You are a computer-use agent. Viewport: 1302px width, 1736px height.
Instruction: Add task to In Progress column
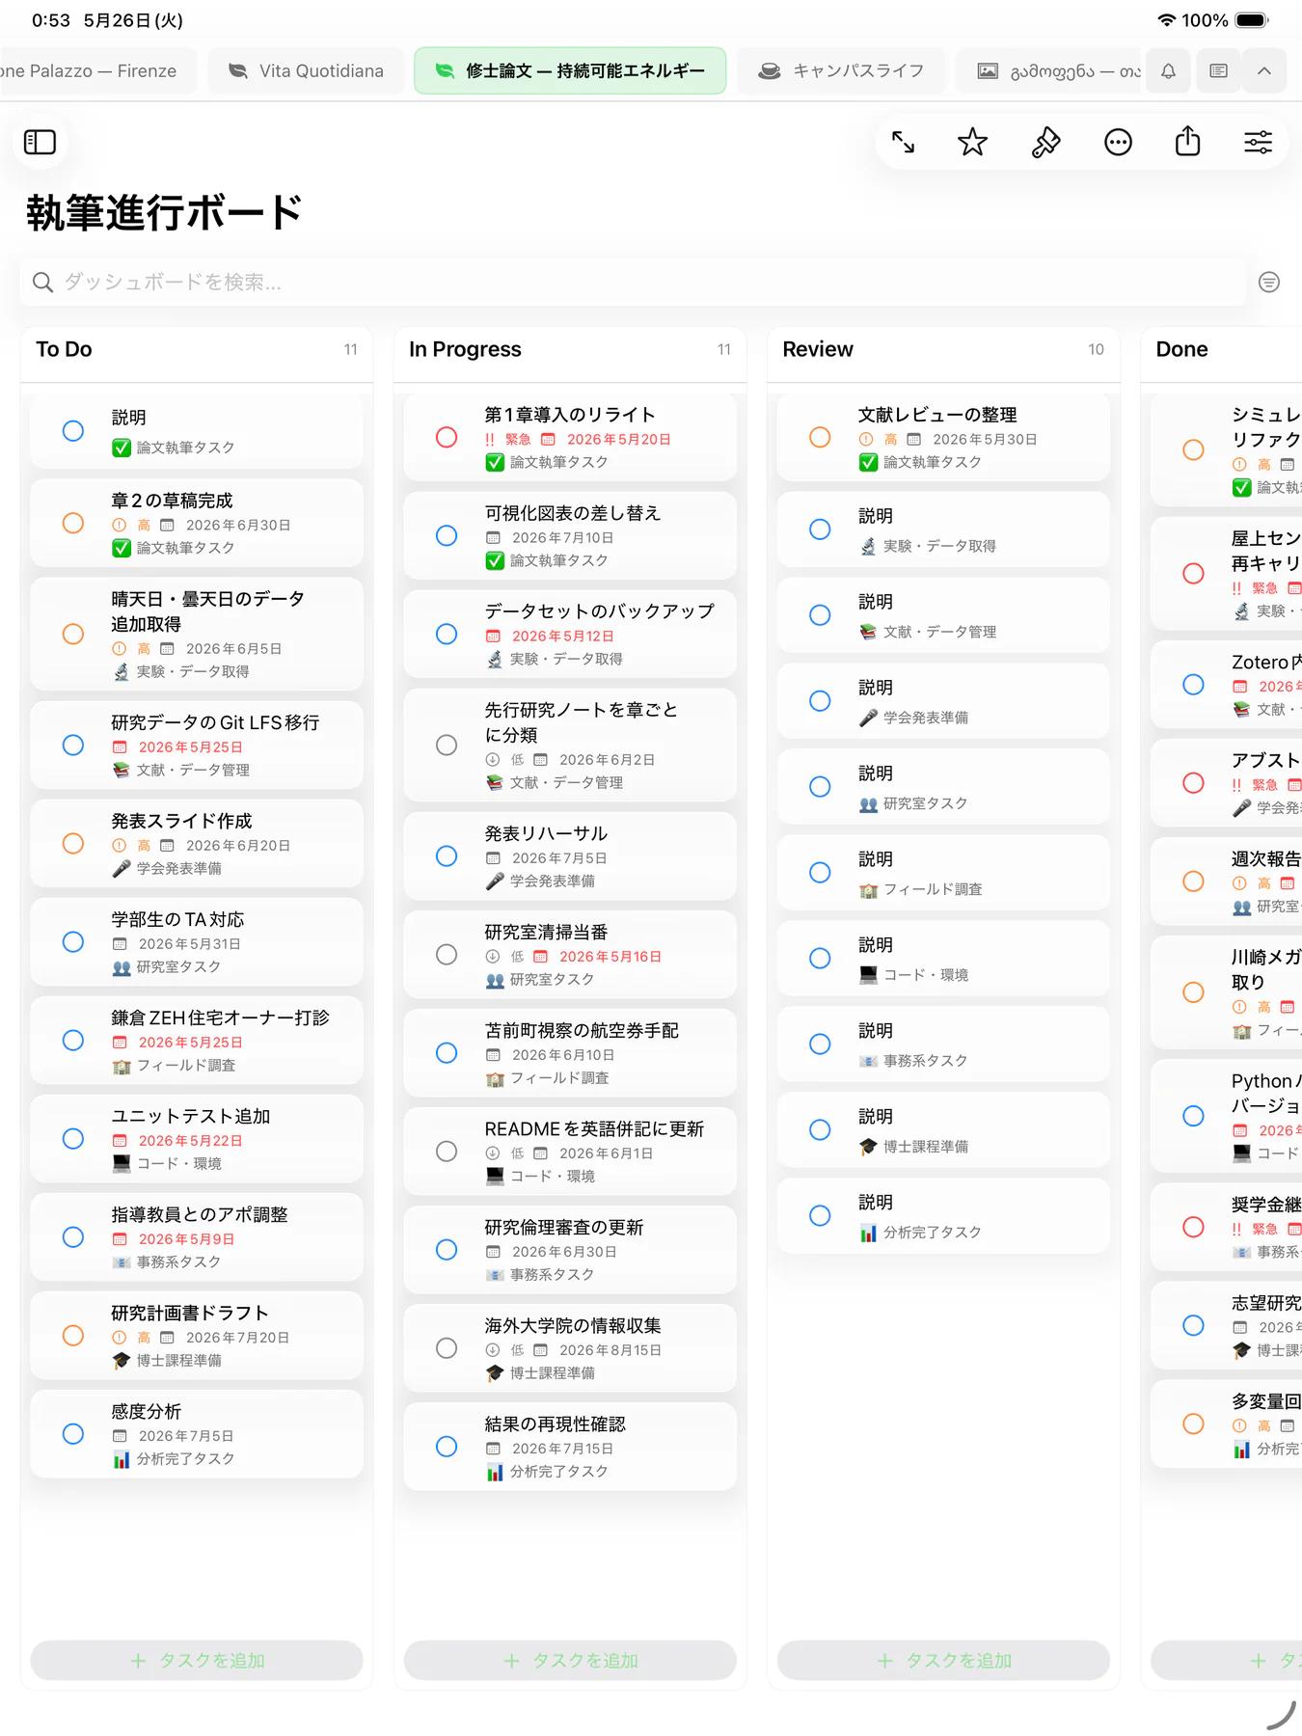(x=570, y=1661)
